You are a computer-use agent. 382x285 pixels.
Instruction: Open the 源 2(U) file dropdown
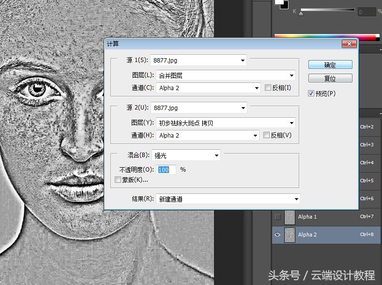tap(199, 108)
